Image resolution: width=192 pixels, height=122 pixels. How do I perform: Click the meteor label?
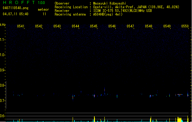click(x=43, y=9)
